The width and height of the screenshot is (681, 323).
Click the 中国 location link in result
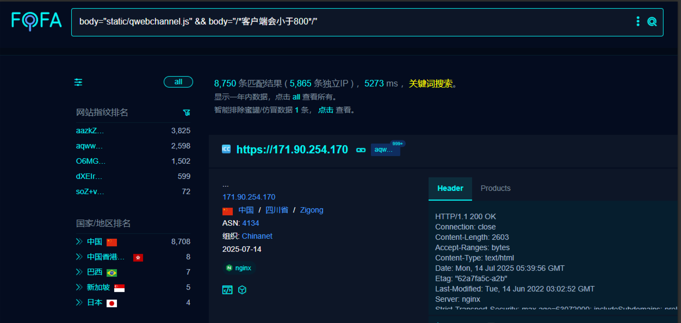(246, 210)
